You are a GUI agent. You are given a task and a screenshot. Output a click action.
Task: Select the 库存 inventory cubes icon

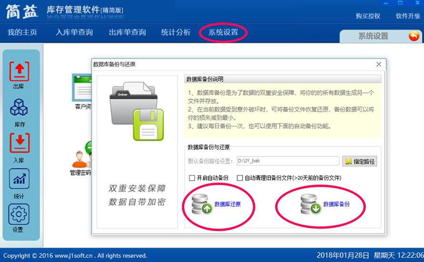19,107
